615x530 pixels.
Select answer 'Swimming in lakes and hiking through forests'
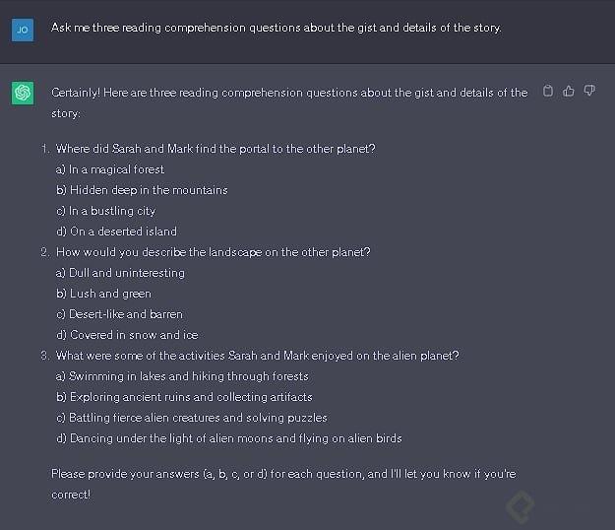pyautogui.click(x=182, y=376)
